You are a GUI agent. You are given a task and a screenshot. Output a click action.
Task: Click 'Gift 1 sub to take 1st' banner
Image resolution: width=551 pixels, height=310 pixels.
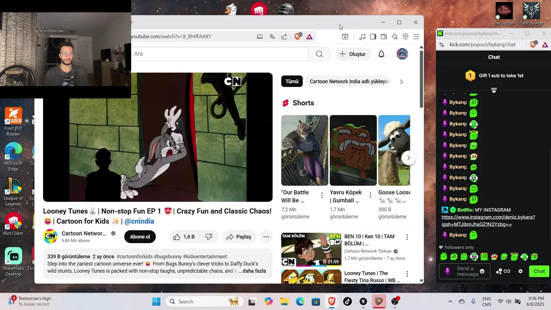(494, 76)
